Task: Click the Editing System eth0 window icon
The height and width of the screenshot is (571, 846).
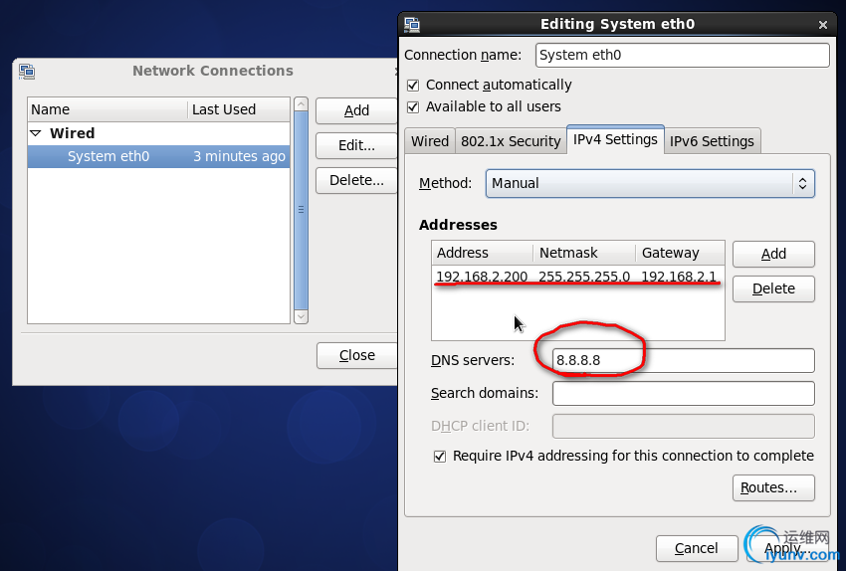Action: click(x=412, y=24)
